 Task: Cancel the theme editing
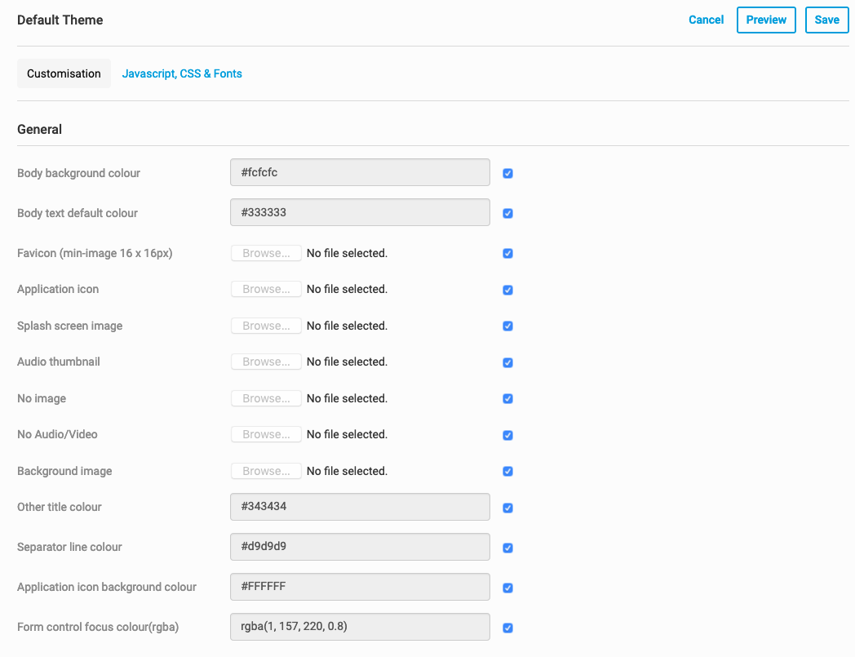pos(706,20)
